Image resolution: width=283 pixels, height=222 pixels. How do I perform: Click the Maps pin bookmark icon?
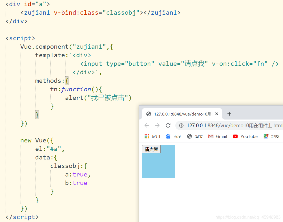[266, 136]
